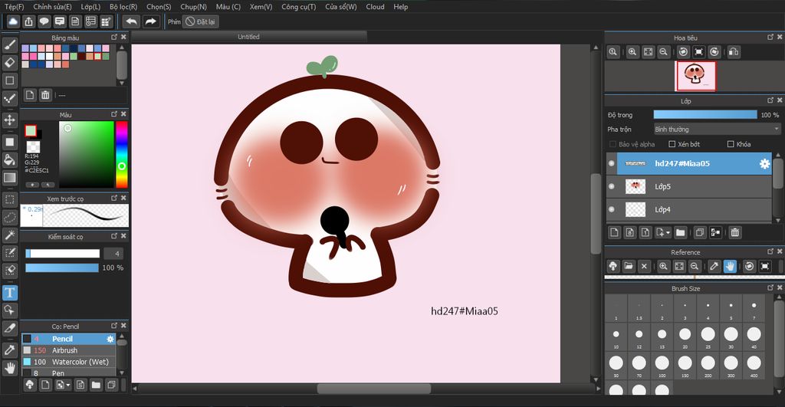Viewport: 785px width, 407px height.
Task: Click the export/share toolbar icon
Action: click(x=28, y=21)
